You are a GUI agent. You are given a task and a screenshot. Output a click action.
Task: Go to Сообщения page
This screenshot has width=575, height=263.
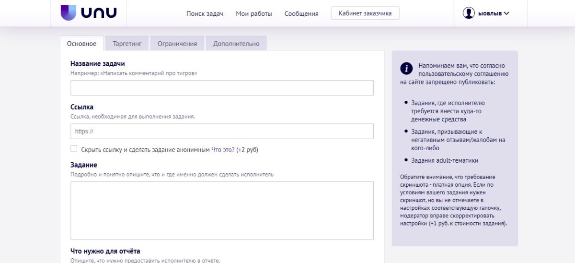pyautogui.click(x=301, y=13)
